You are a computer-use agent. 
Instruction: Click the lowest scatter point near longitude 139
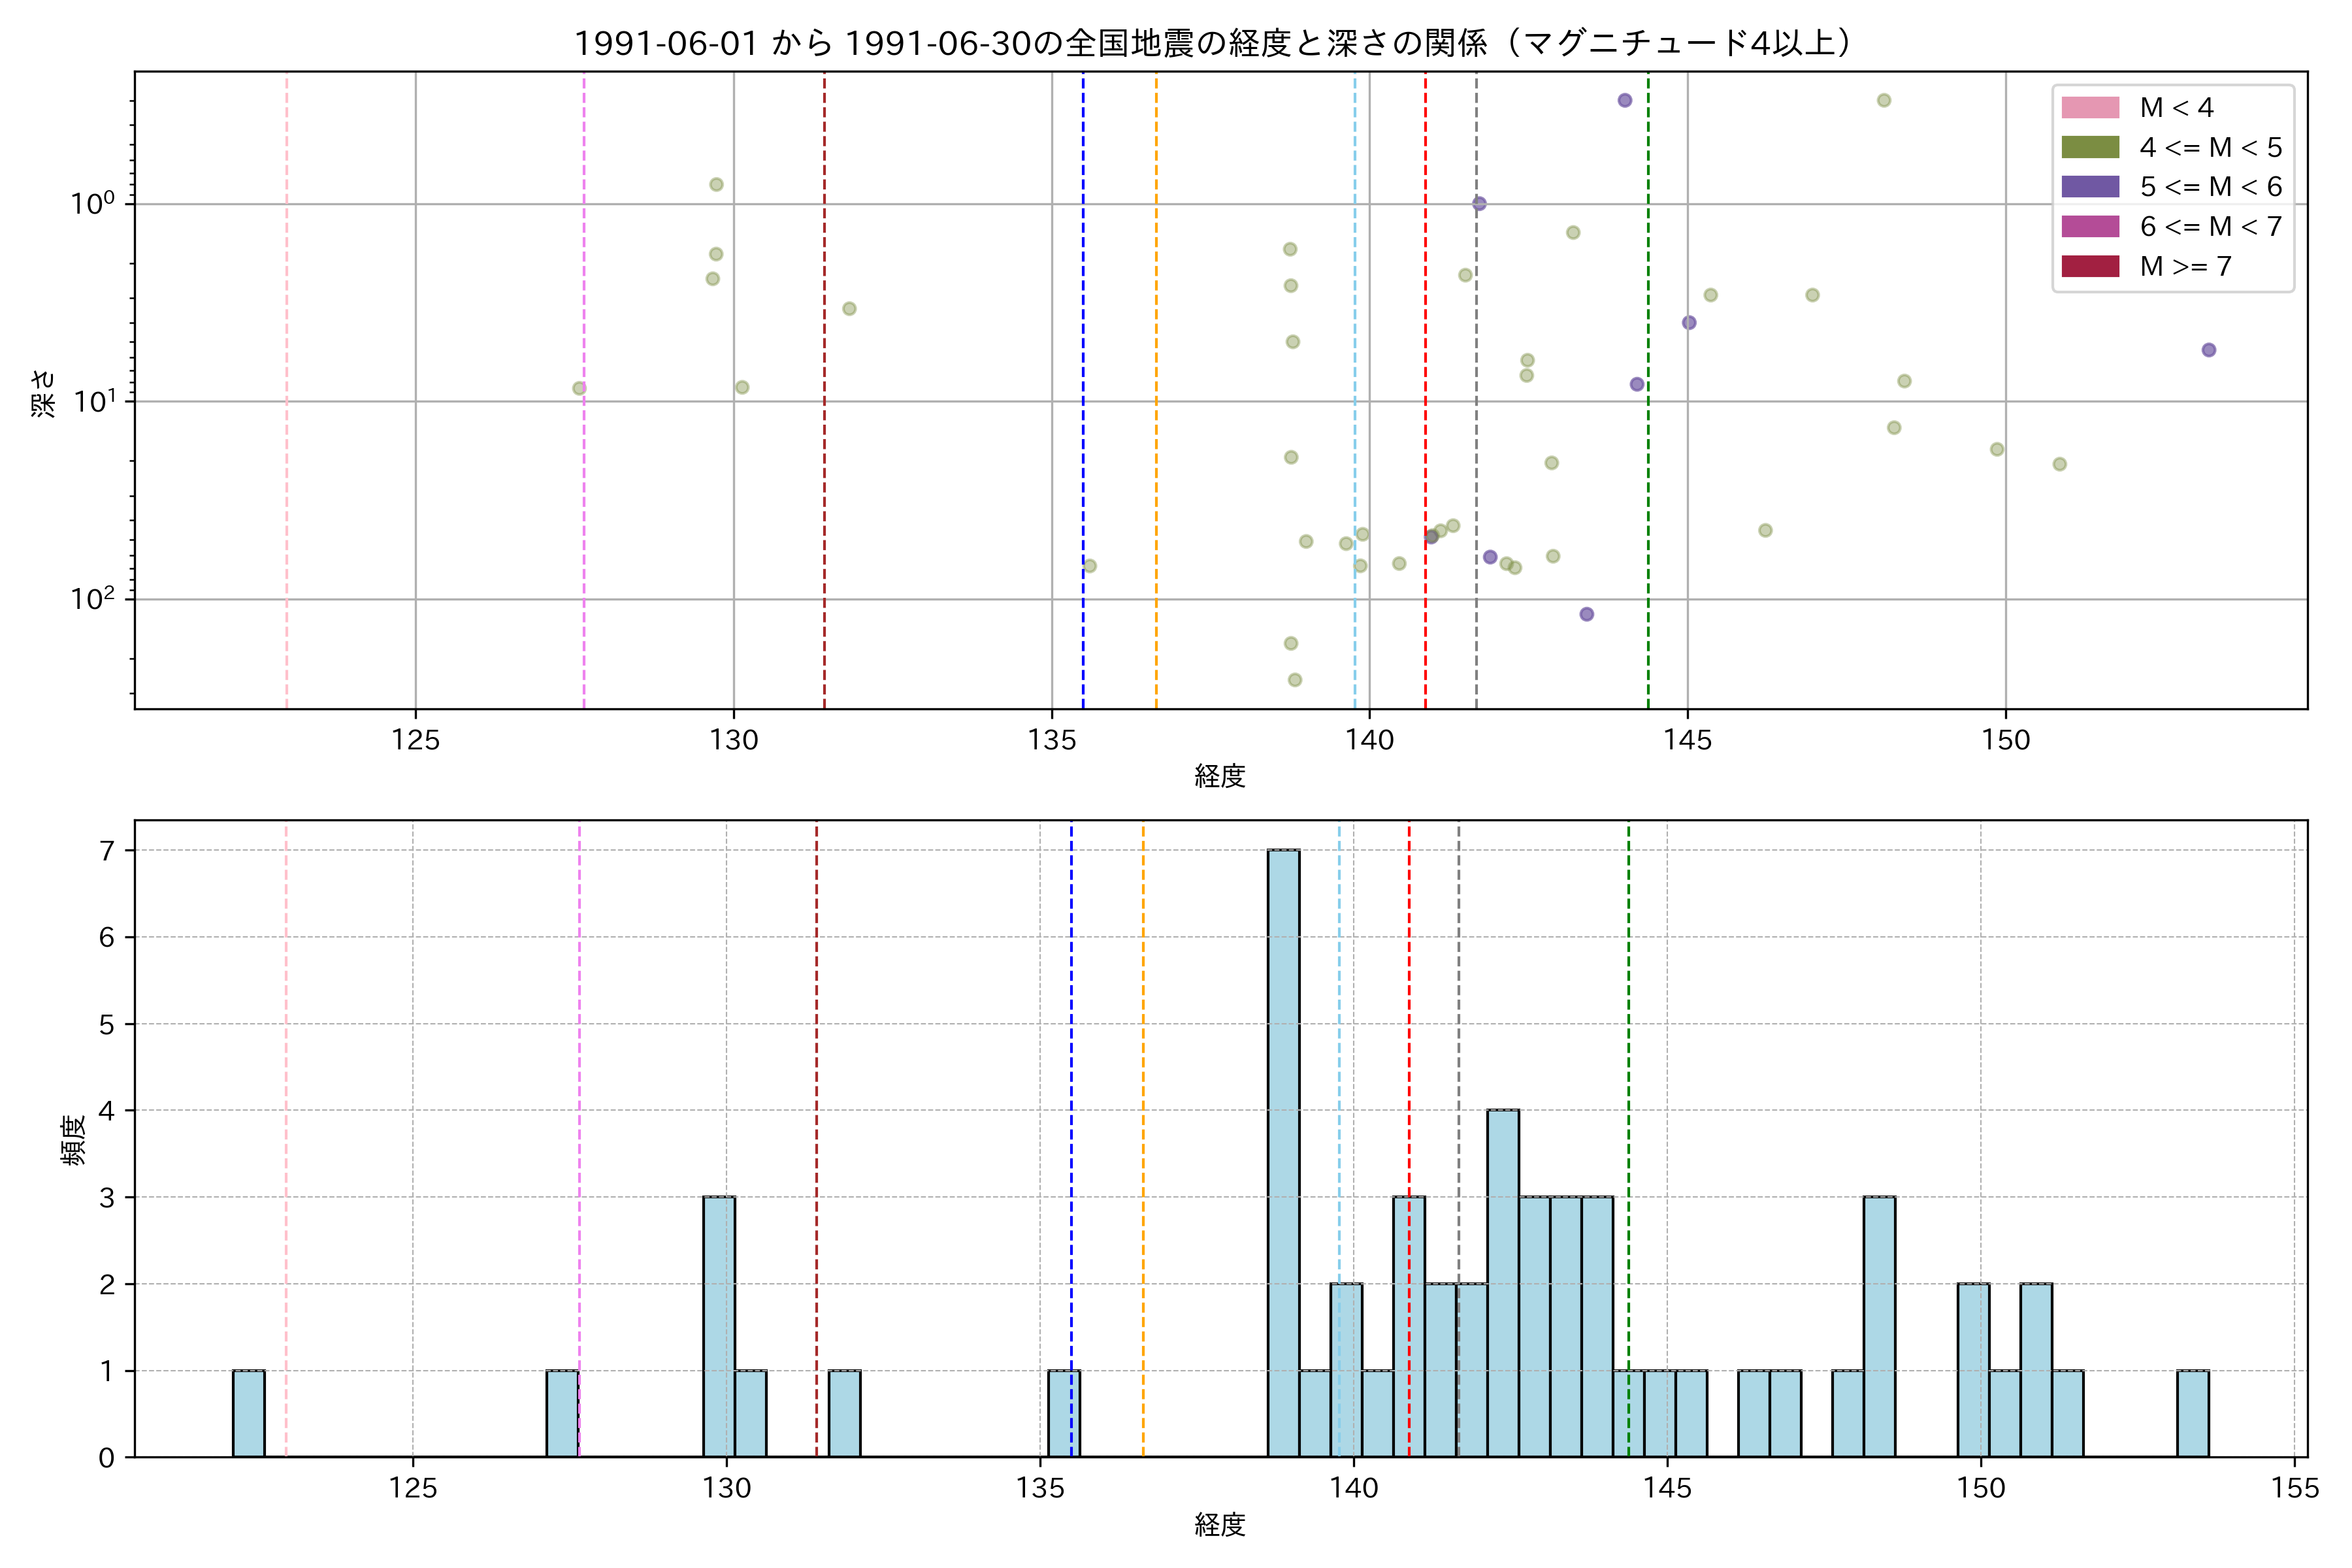(x=1295, y=680)
